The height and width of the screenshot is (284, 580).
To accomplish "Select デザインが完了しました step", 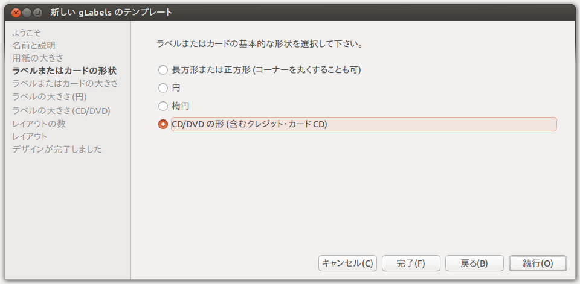I will pos(57,149).
